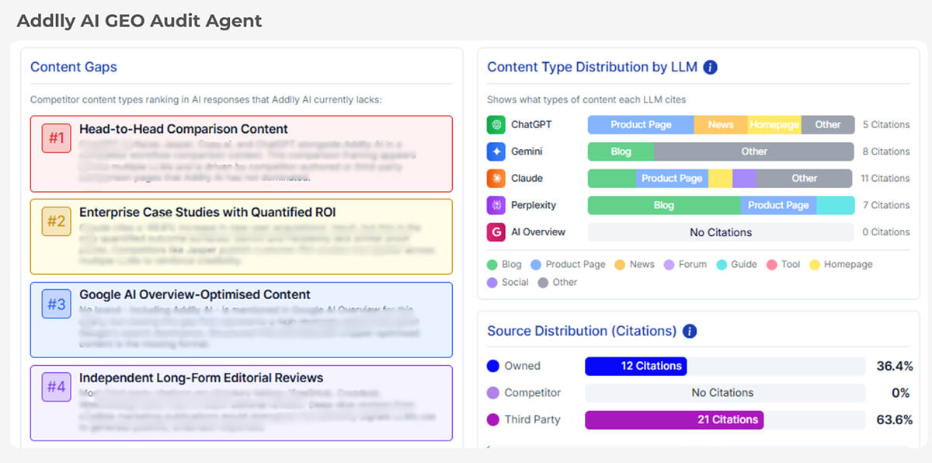
Task: Select Perplexity's Blog bar segment
Action: 664,205
